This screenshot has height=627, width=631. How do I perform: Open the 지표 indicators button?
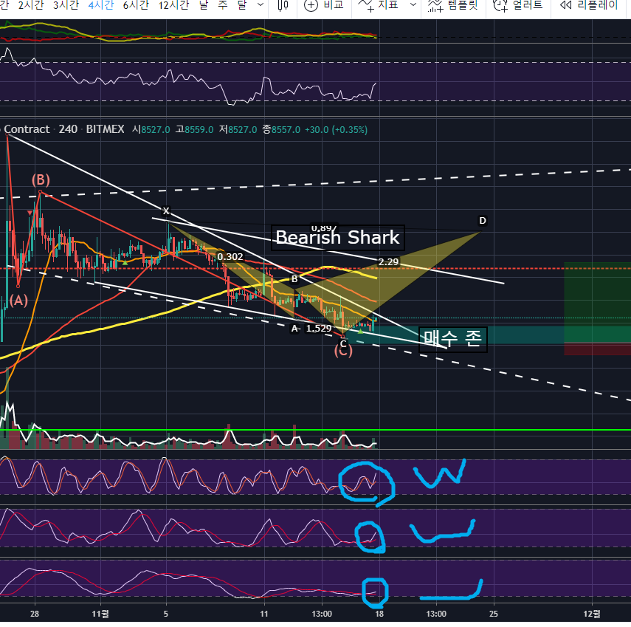click(379, 5)
